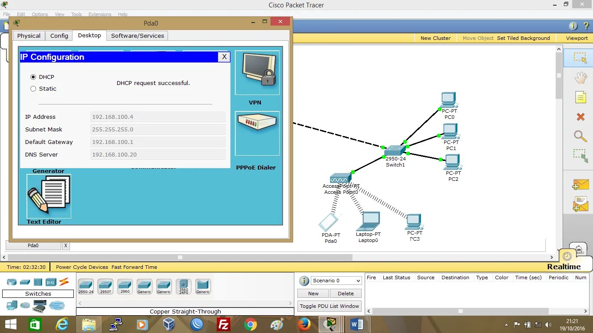Activate the Delete tool red X
The height and width of the screenshot is (333, 593).
point(580,117)
